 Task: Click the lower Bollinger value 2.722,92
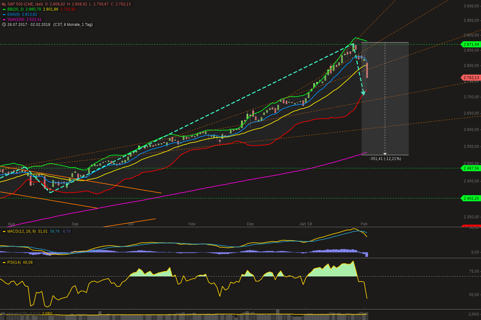[68, 9]
